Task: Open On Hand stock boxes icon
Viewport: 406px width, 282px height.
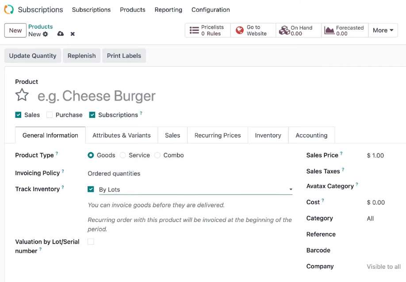Action: pos(284,30)
